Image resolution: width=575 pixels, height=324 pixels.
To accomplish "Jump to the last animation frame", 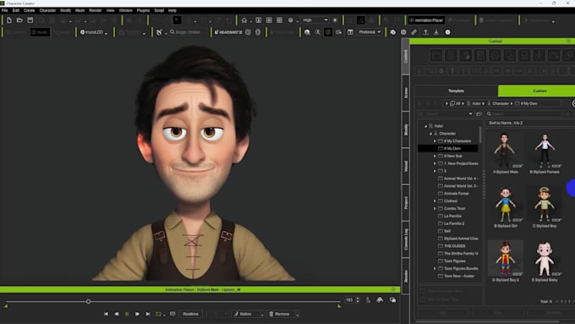I will click(148, 314).
